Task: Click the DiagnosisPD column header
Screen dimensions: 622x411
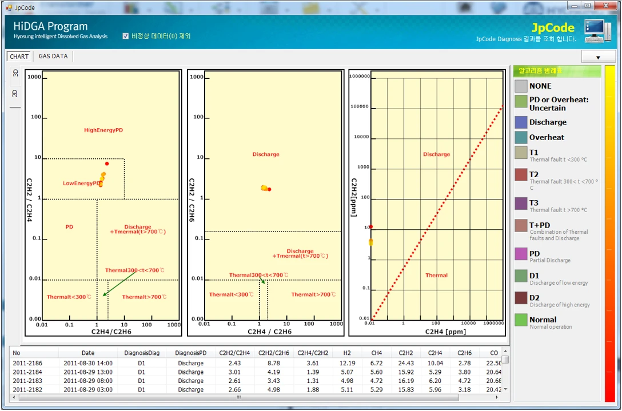Action: point(191,353)
